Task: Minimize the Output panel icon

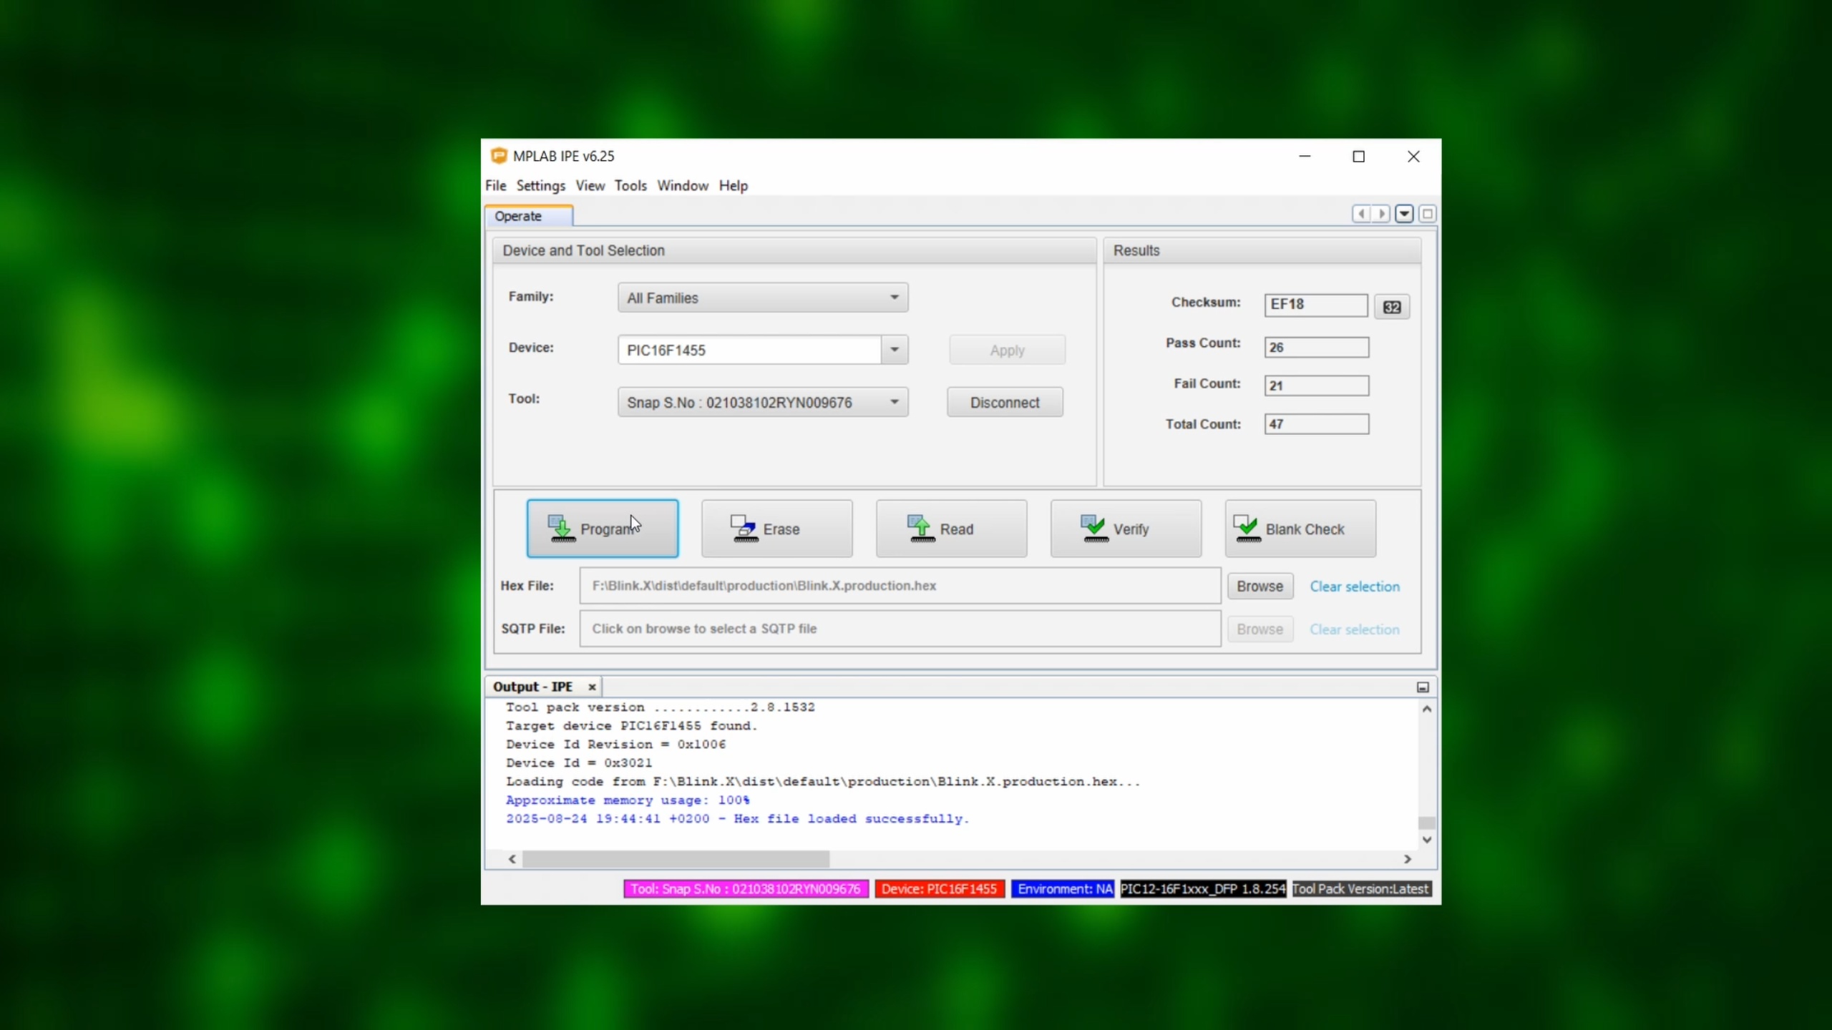Action: 1423,687
